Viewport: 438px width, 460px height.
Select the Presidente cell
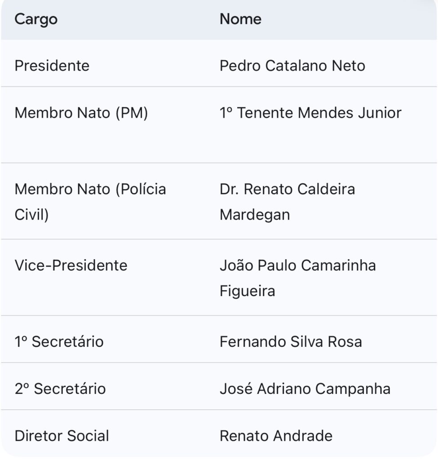coord(52,66)
